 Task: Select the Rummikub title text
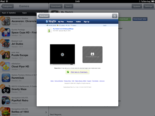[x=18, y=78]
